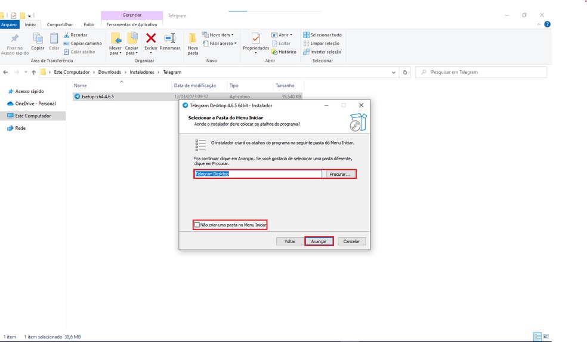The height and width of the screenshot is (342, 587).
Task: Minimize the Telegram installer window
Action: point(326,105)
